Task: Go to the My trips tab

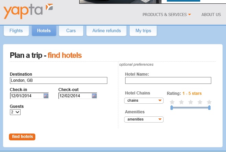Action: [143, 31]
